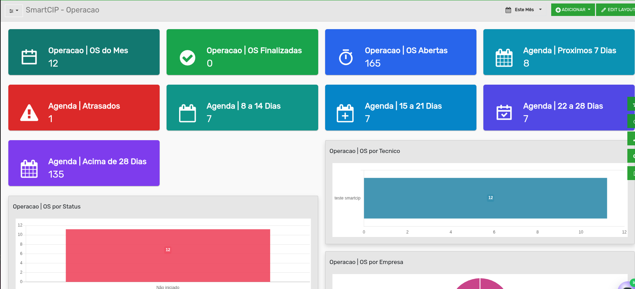Click the value 1 on Atrasados card
The width and height of the screenshot is (635, 289).
point(51,119)
